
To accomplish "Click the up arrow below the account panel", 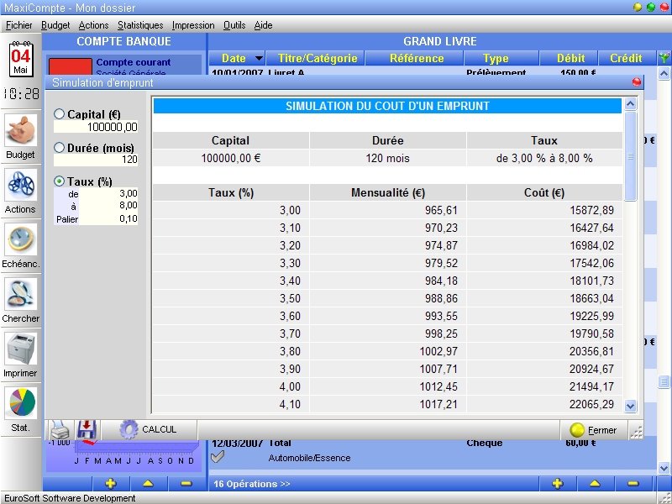I will 148,484.
